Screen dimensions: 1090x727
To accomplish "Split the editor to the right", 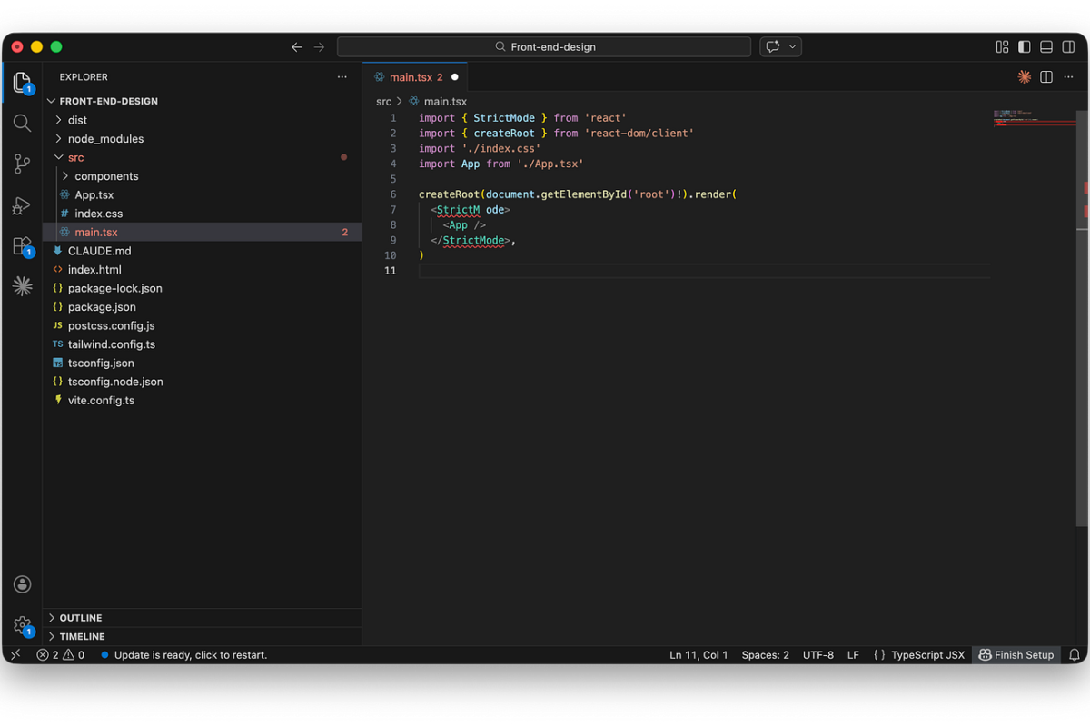I will (1046, 77).
